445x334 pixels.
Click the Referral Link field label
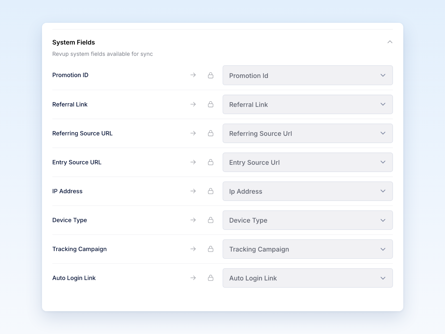pyautogui.click(x=70, y=104)
